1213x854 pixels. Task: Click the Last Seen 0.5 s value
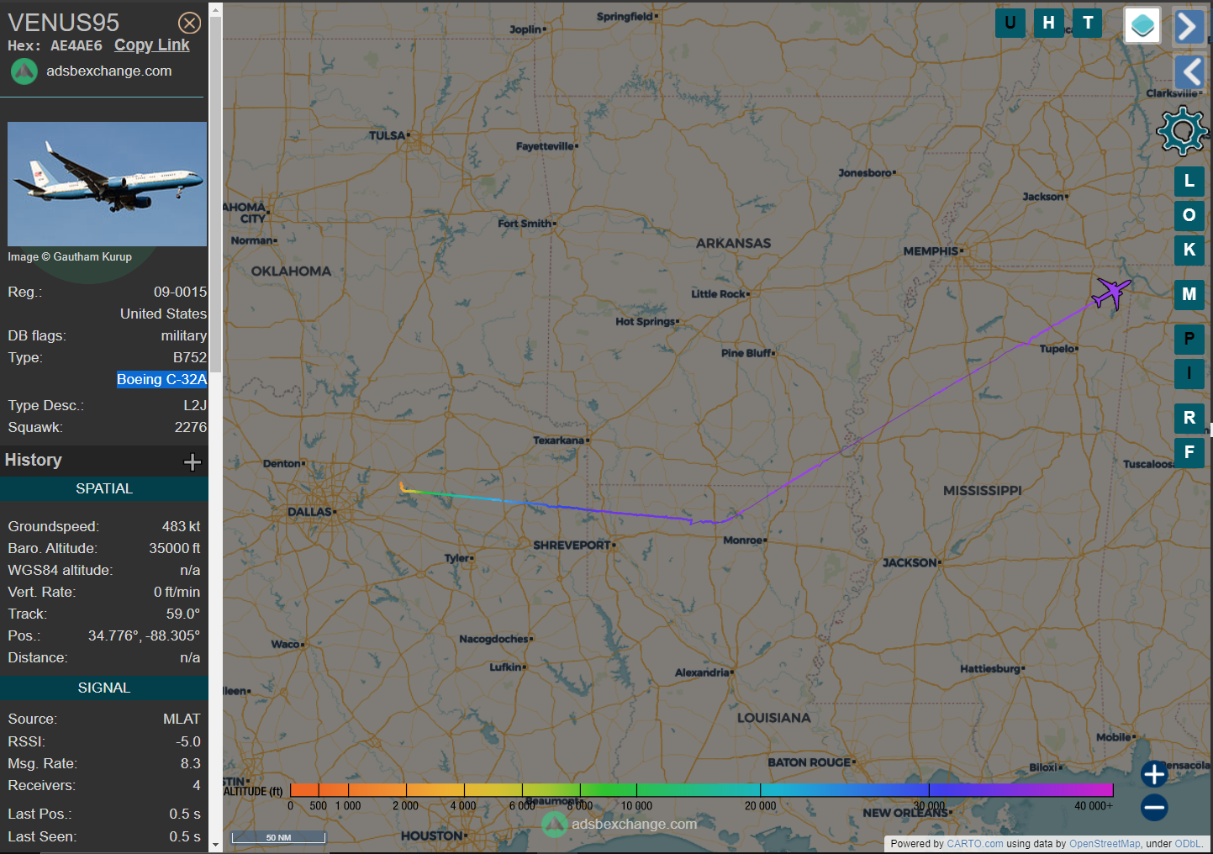click(x=185, y=837)
